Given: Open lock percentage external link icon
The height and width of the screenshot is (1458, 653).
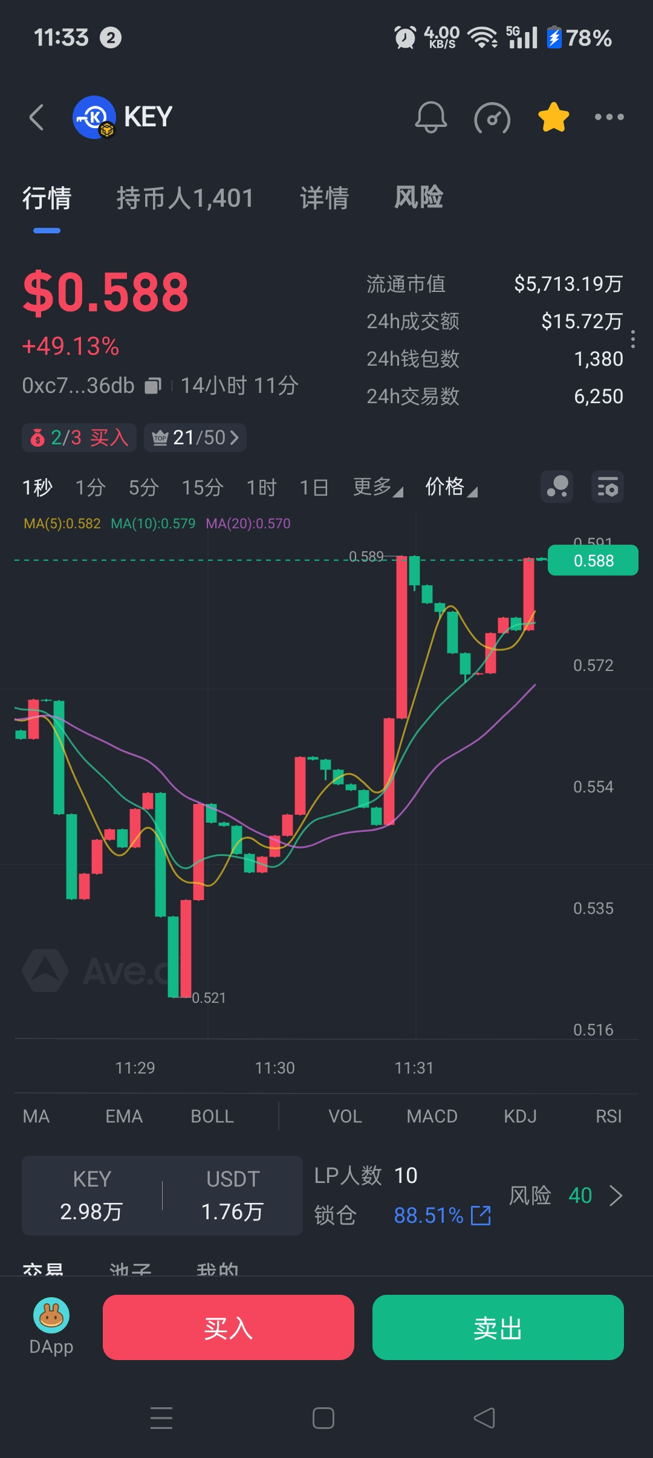Looking at the screenshot, I should point(481,1215).
